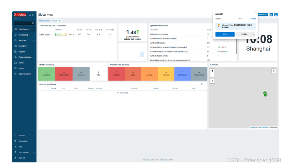Open All dashboards breadcrumb link
Screen dimensions: 282x165
44,21
